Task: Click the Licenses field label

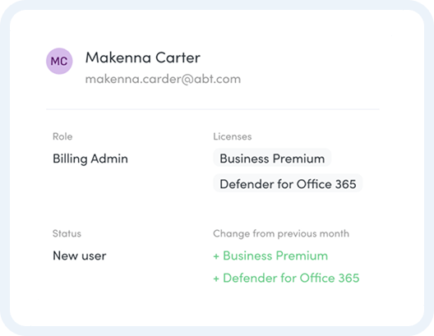Action: (x=233, y=136)
